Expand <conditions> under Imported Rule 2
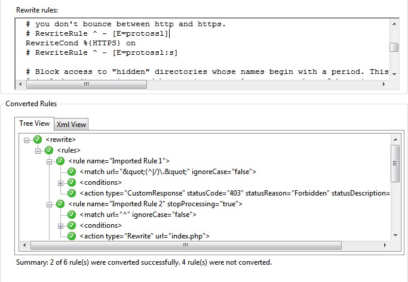This screenshot has height=282, width=408. (x=60, y=225)
